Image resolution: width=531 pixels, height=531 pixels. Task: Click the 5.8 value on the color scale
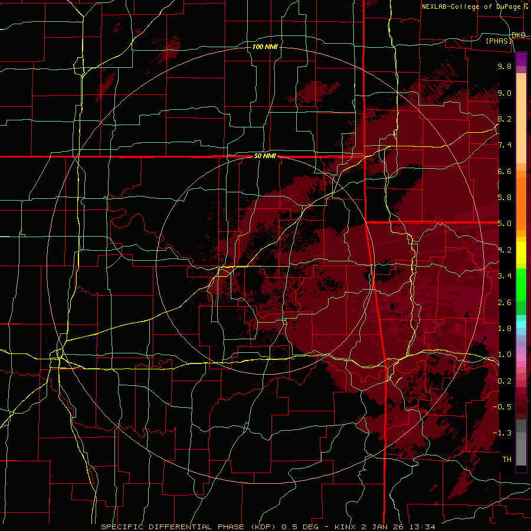(504, 198)
